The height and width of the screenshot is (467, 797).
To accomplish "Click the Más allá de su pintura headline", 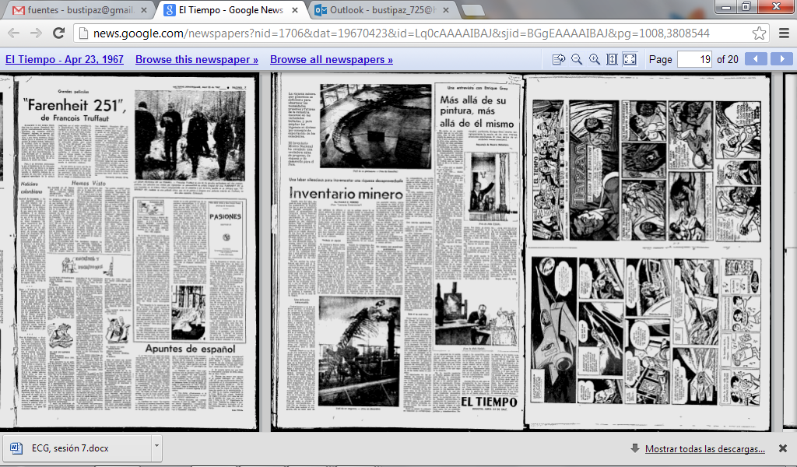I will 477,111.
